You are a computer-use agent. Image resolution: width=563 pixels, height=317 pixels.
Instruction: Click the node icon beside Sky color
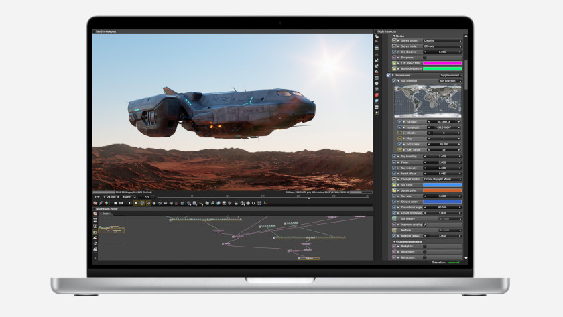pos(394,185)
